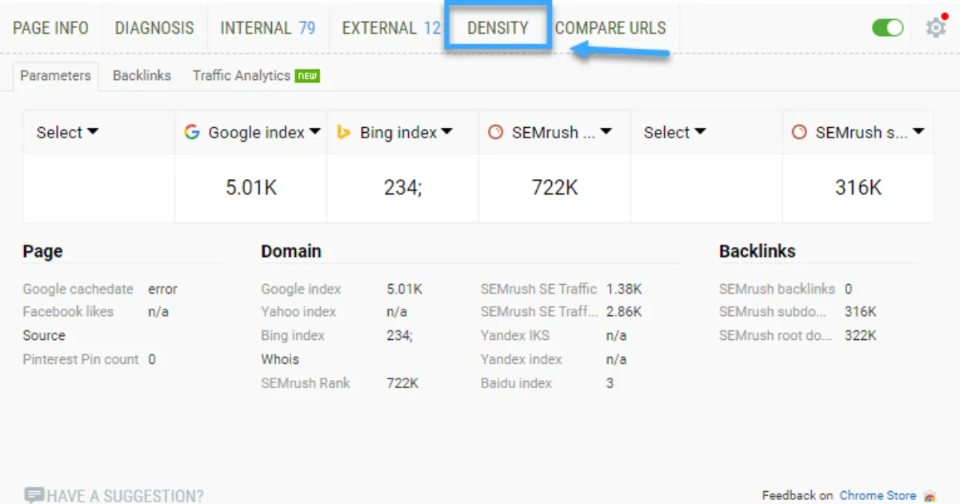
Task: Toggle the green SEOquake on/off switch
Action: [x=887, y=28]
